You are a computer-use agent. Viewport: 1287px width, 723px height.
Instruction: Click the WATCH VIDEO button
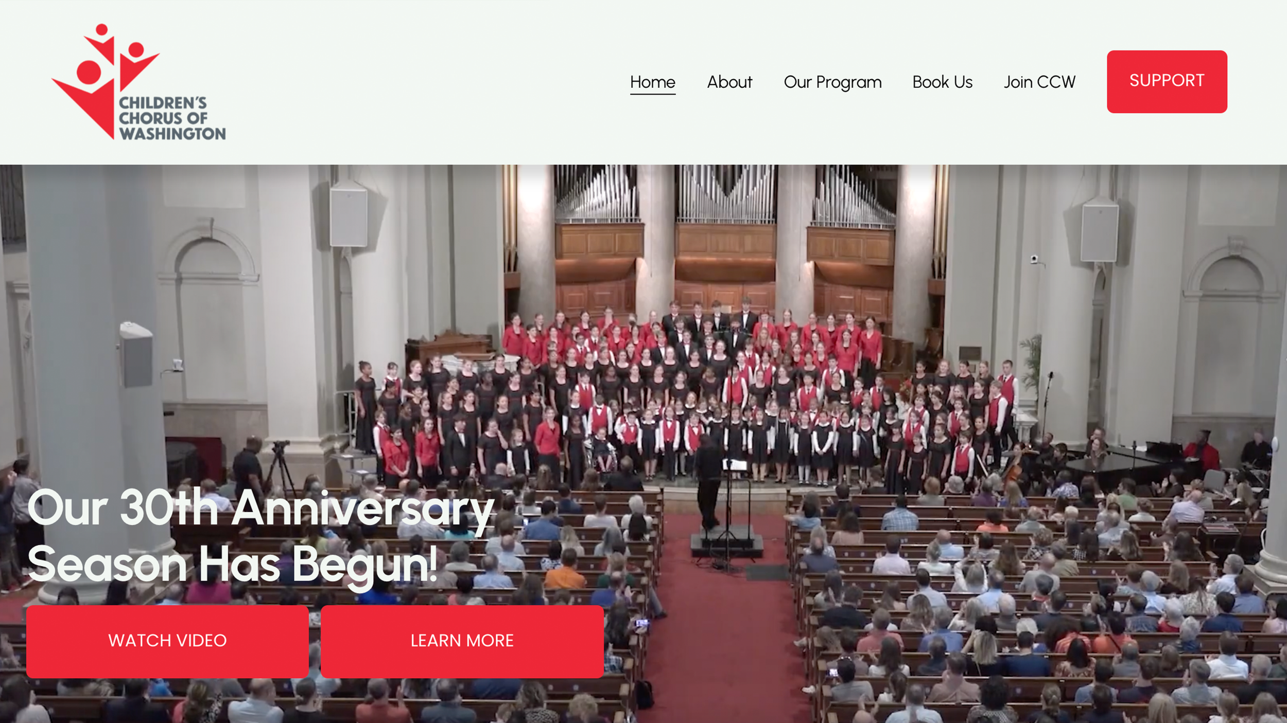[167, 641]
